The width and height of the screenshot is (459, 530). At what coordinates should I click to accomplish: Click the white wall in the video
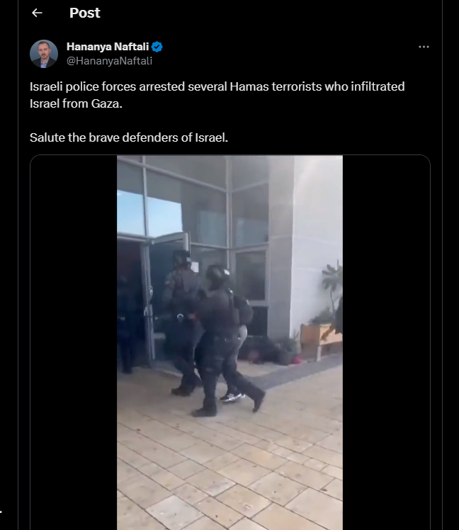(316, 237)
